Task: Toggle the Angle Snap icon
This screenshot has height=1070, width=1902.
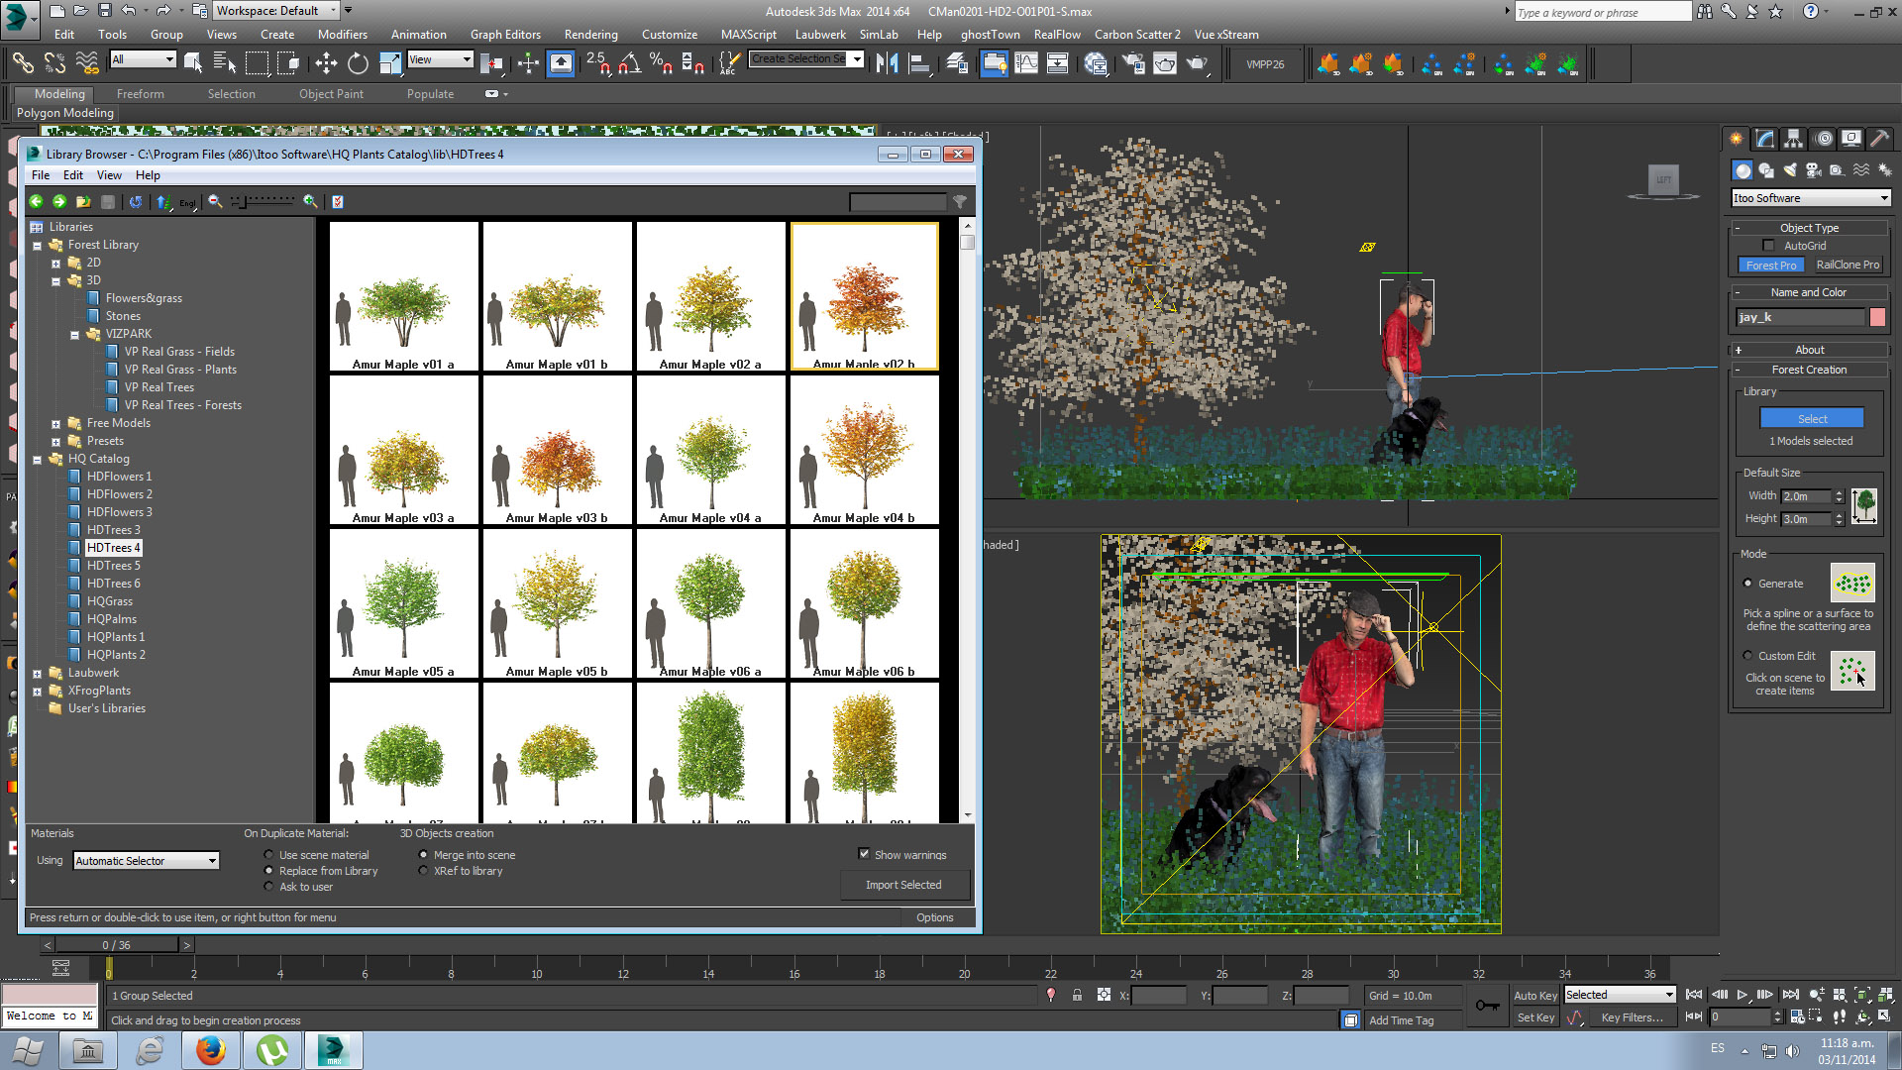Action: coord(628,64)
